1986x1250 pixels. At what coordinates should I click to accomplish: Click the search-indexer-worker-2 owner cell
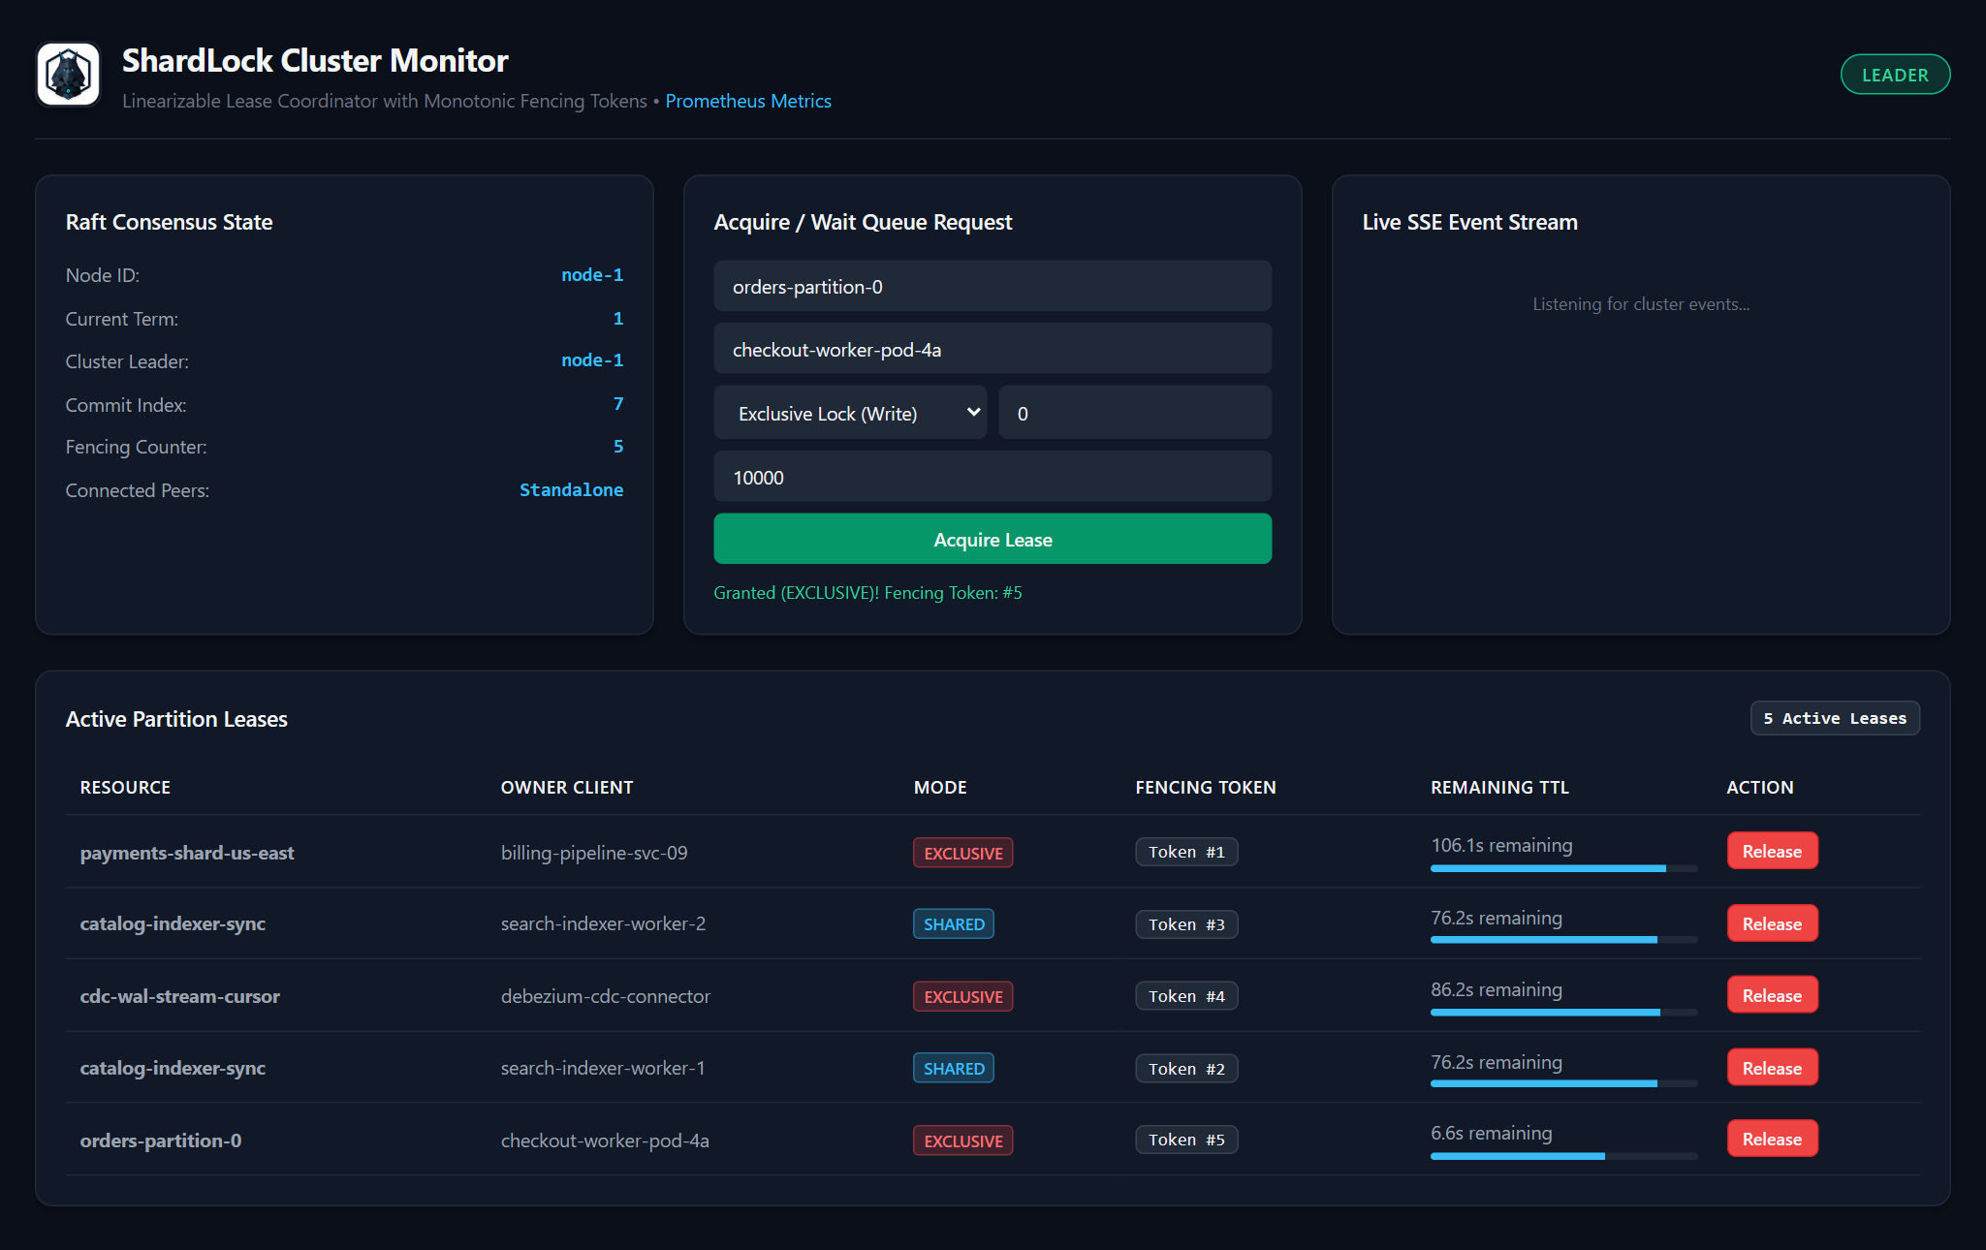[603, 923]
